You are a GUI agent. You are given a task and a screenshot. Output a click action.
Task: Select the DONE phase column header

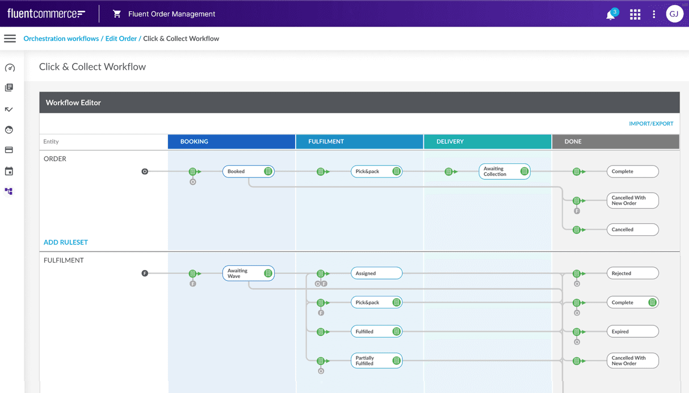[x=616, y=142]
